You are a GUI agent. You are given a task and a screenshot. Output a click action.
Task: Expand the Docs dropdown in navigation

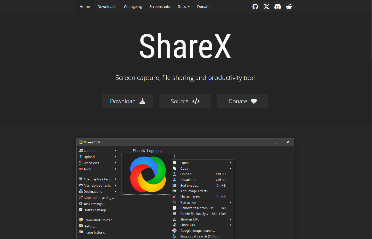183,7
